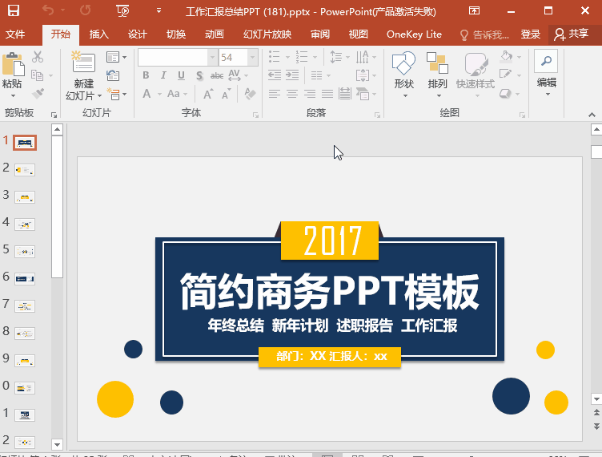Viewport: 602px width, 457px height.
Task: Toggle text Shadow formatting
Action: [199, 75]
